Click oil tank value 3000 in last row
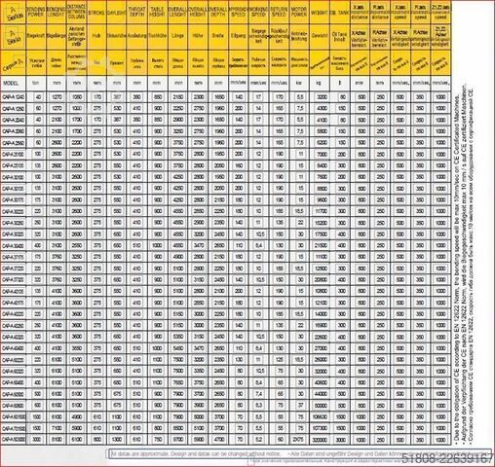Viewport: 495px width, 467px height. [x=341, y=440]
